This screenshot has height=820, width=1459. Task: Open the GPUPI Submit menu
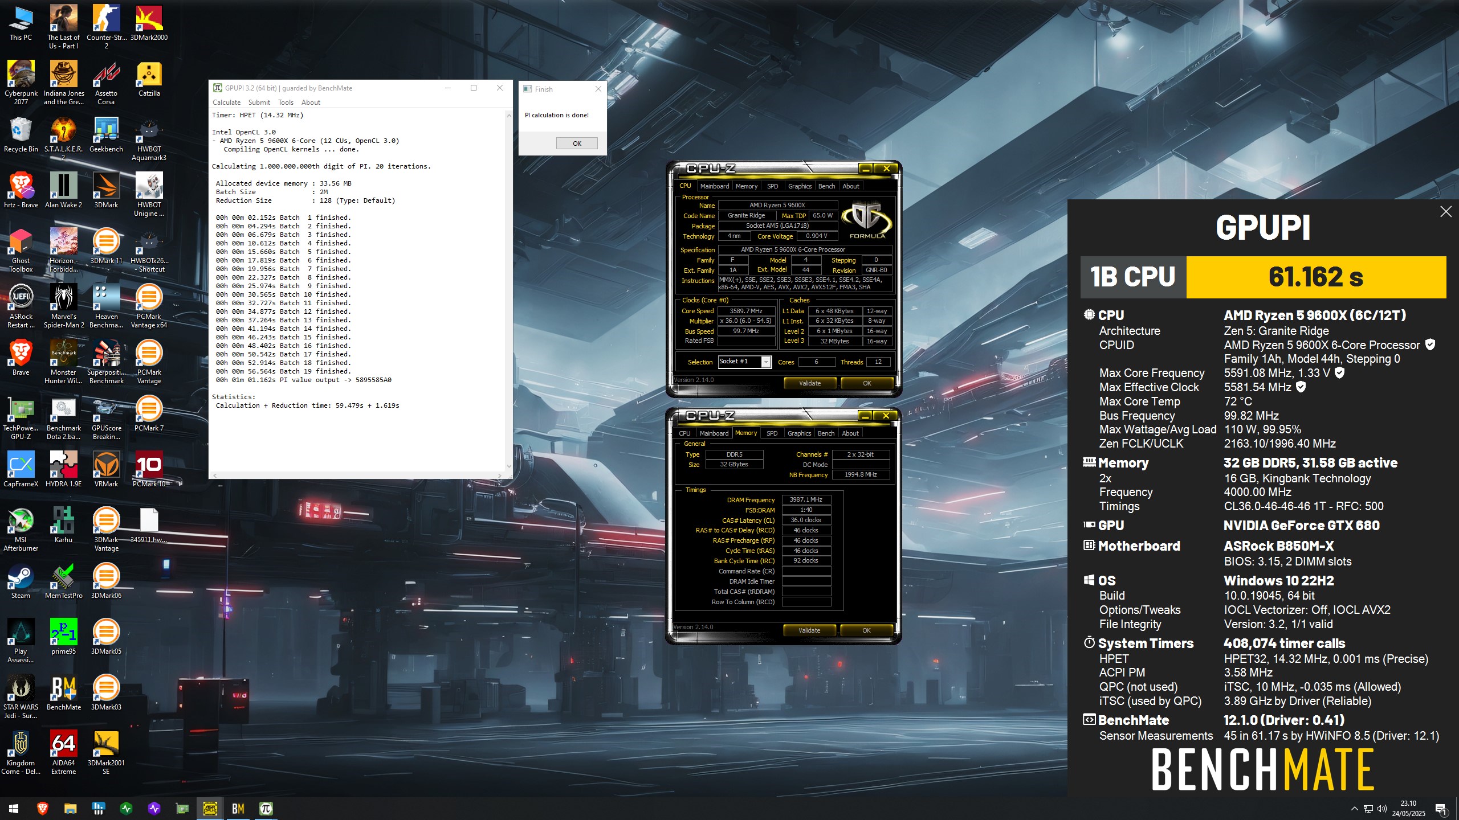pyautogui.click(x=259, y=102)
